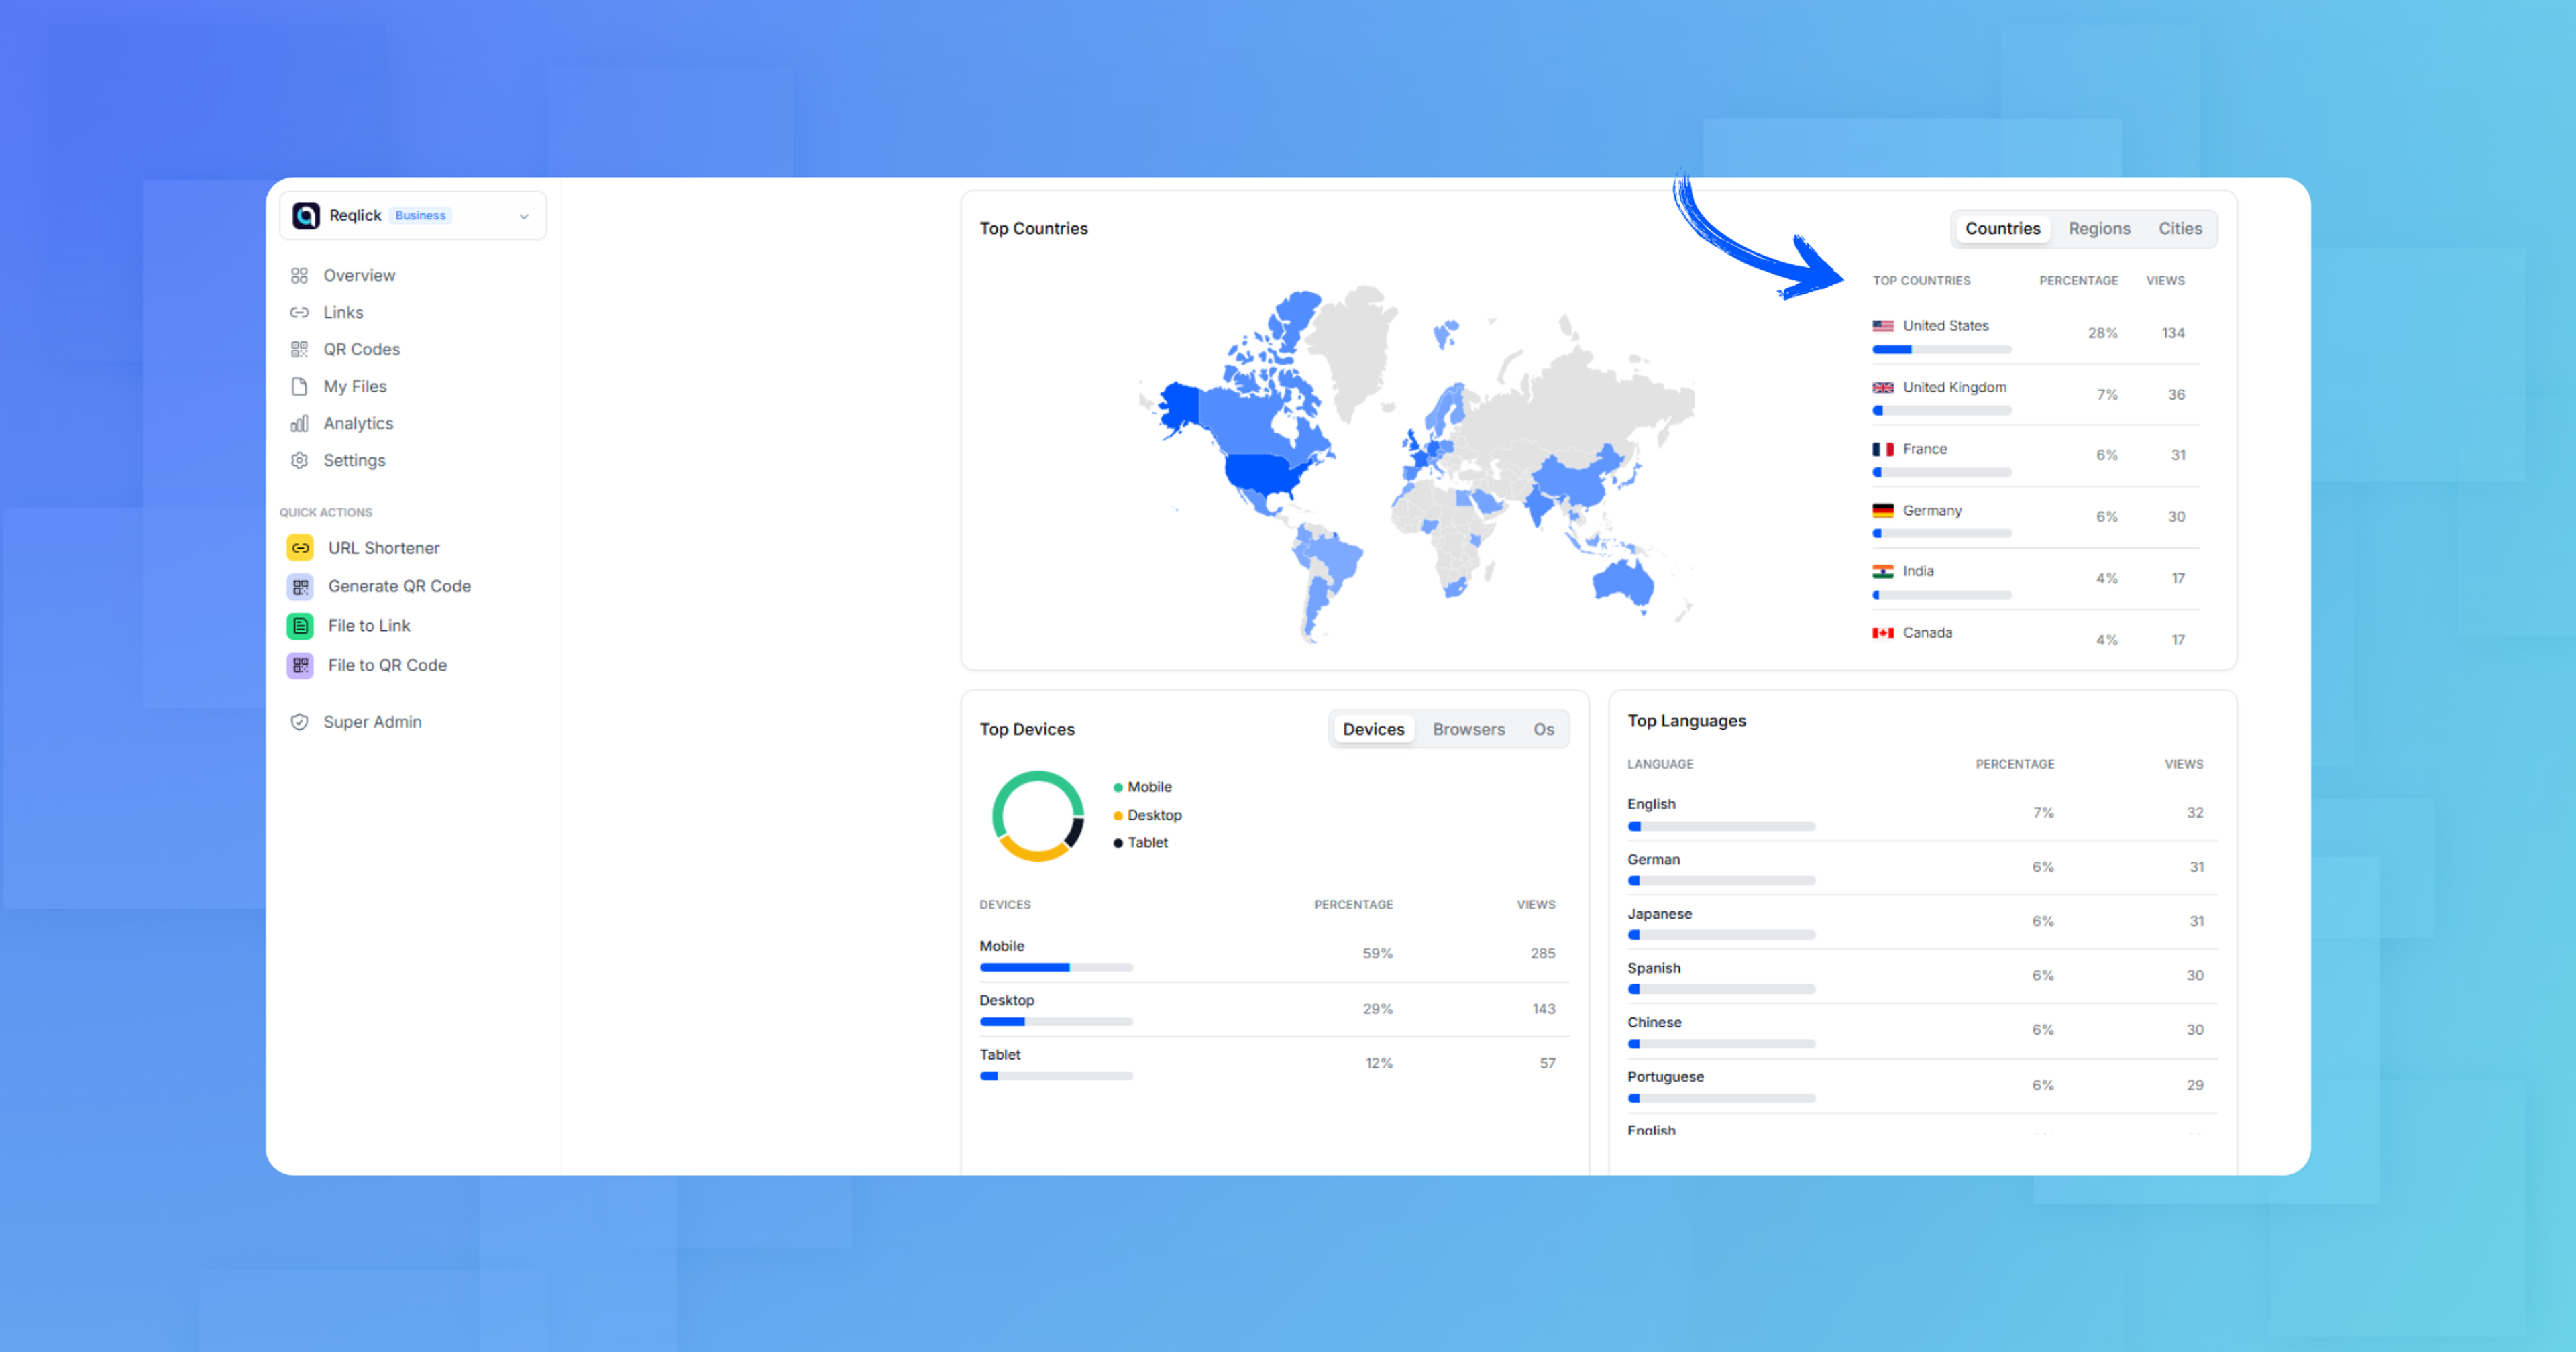2576x1352 pixels.
Task: Click the 'German' language row
Action: coord(1922,868)
